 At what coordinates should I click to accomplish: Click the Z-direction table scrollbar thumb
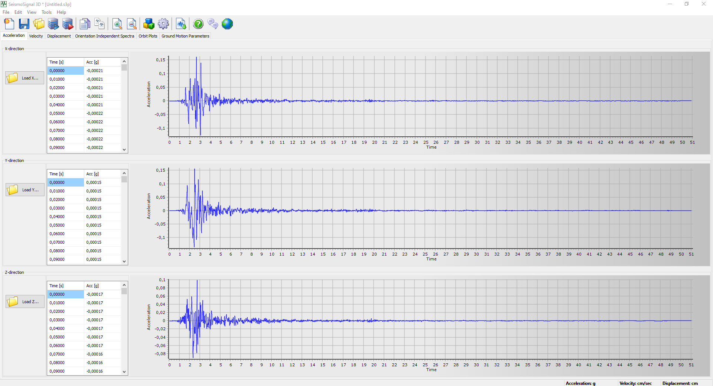coord(124,291)
